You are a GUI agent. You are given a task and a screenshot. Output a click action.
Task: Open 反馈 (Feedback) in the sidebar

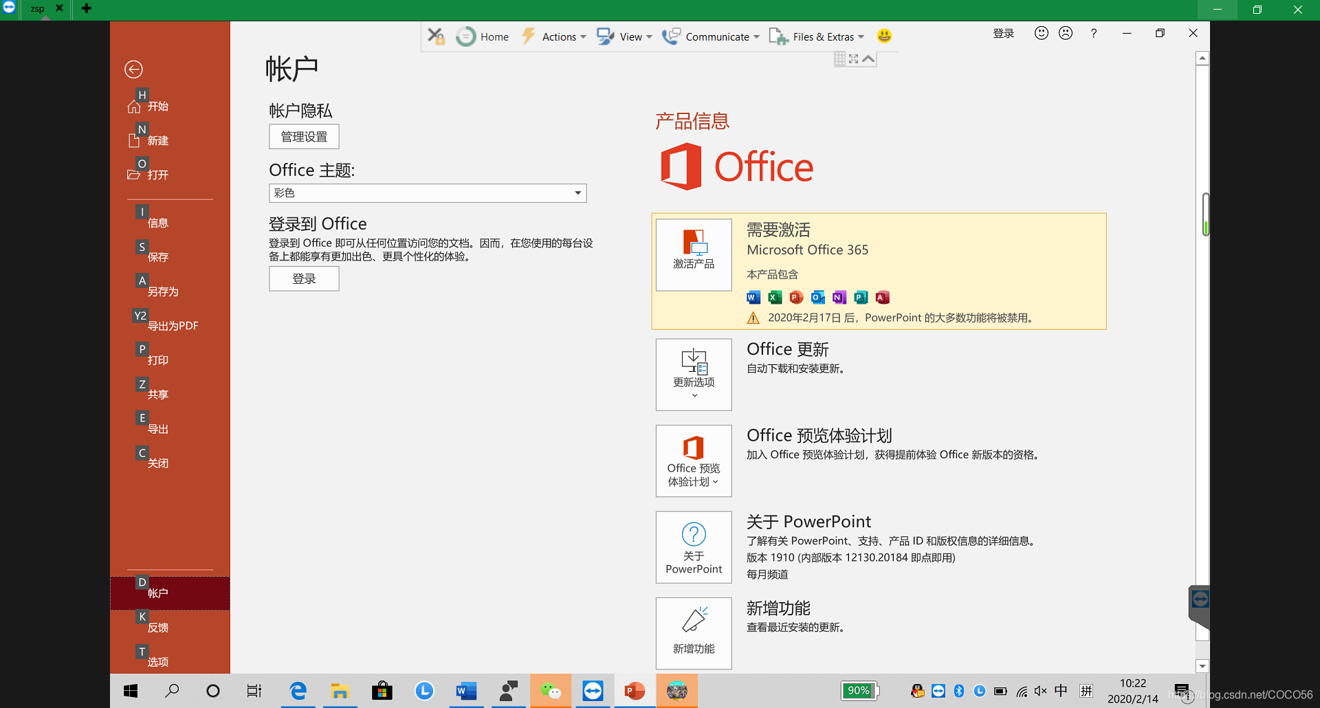(x=157, y=628)
